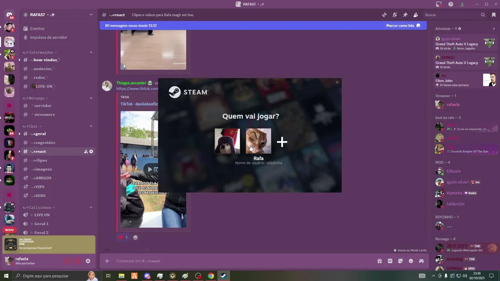Collapse the Chat category

(x=32, y=126)
